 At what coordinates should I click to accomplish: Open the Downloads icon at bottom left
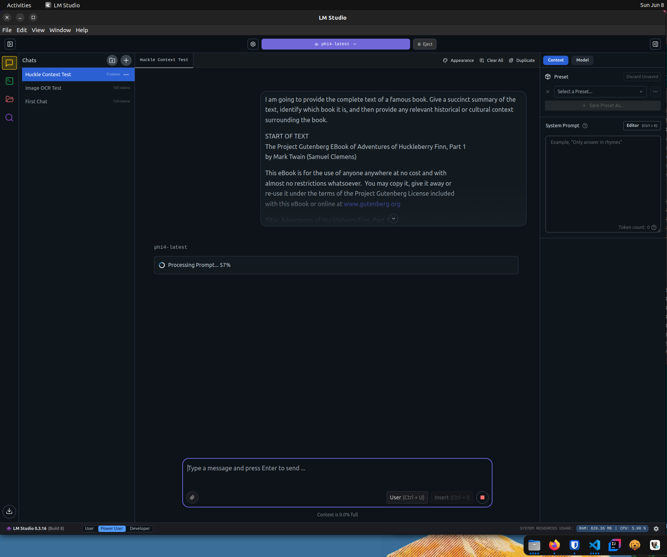9,511
